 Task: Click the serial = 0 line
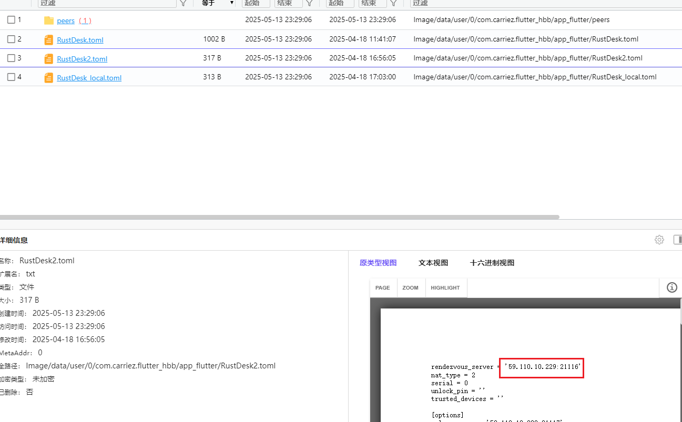click(450, 383)
